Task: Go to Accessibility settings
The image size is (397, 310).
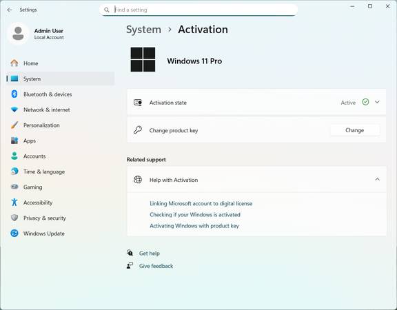Action: point(61,203)
